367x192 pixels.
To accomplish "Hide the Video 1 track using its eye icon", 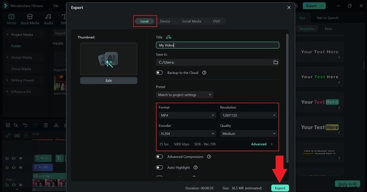I will [x=21, y=185].
